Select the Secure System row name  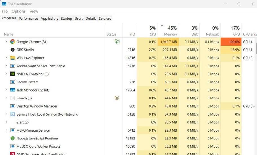(27, 82)
